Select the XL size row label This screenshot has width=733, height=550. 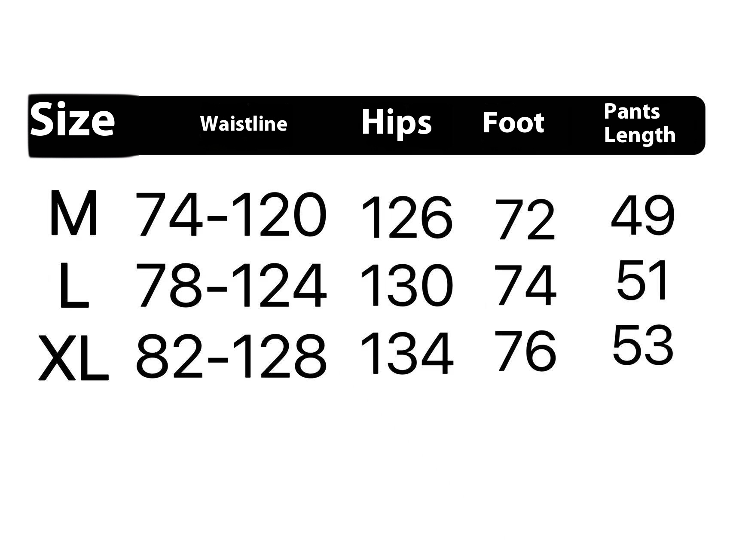click(x=73, y=358)
